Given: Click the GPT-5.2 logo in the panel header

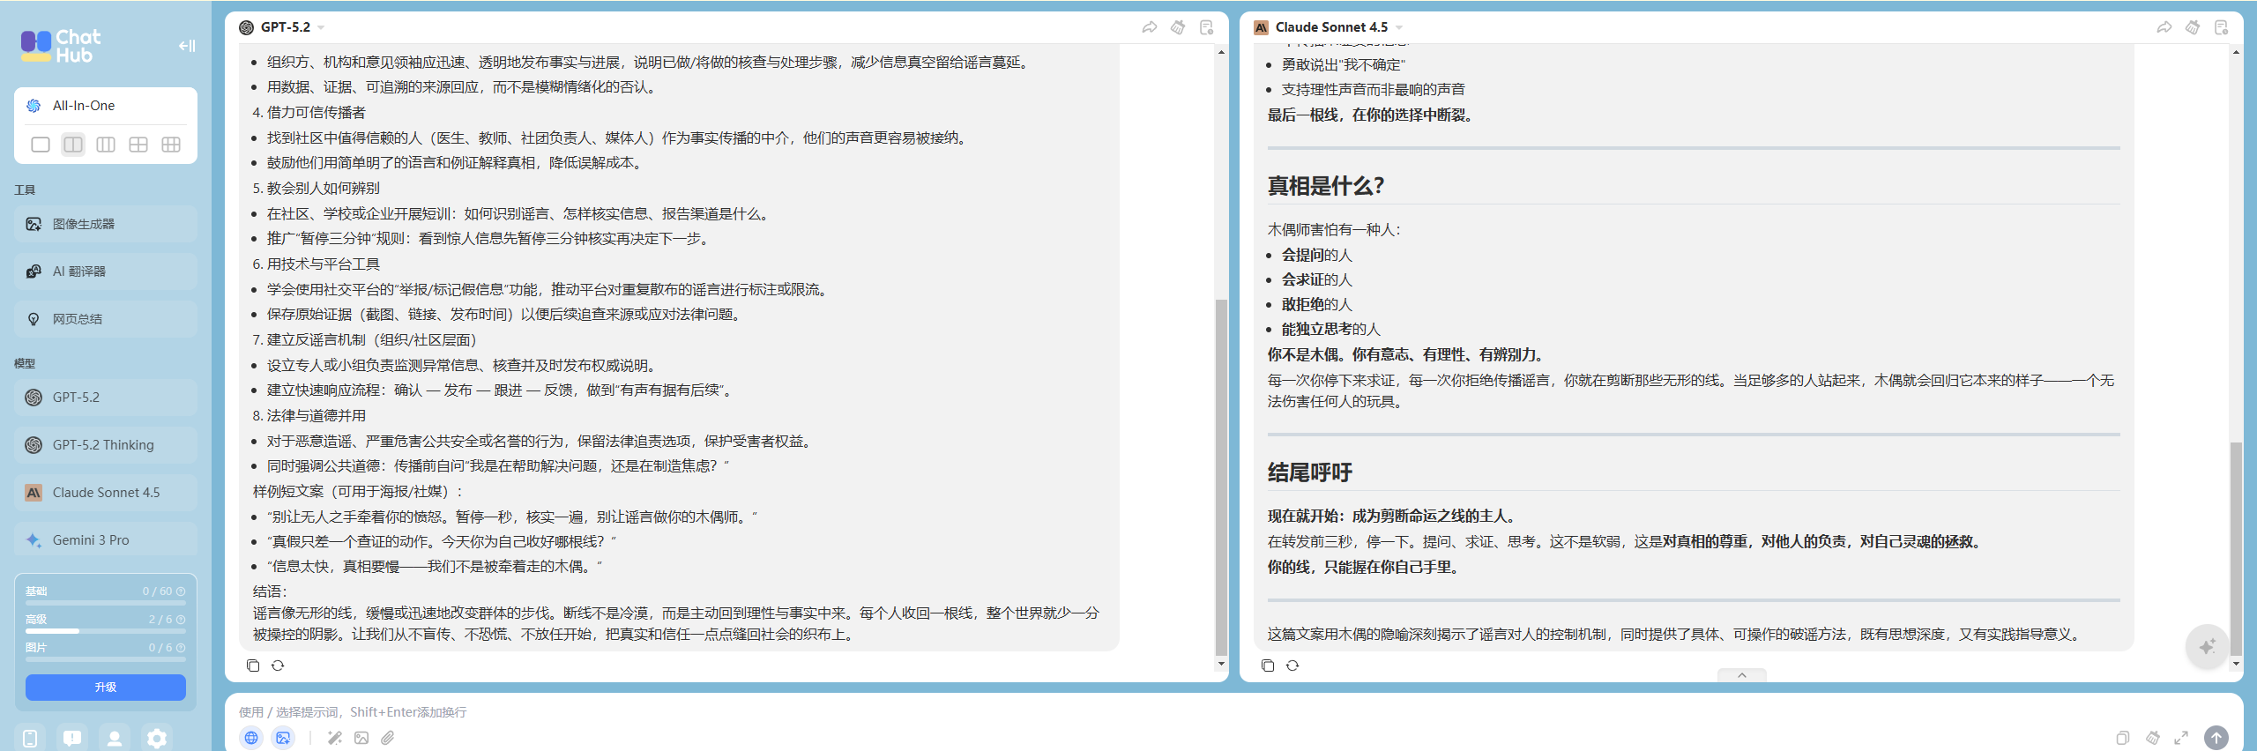Looking at the screenshot, I should pyautogui.click(x=247, y=27).
